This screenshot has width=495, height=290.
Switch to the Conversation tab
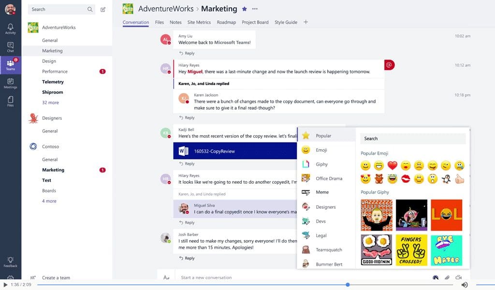(x=136, y=22)
